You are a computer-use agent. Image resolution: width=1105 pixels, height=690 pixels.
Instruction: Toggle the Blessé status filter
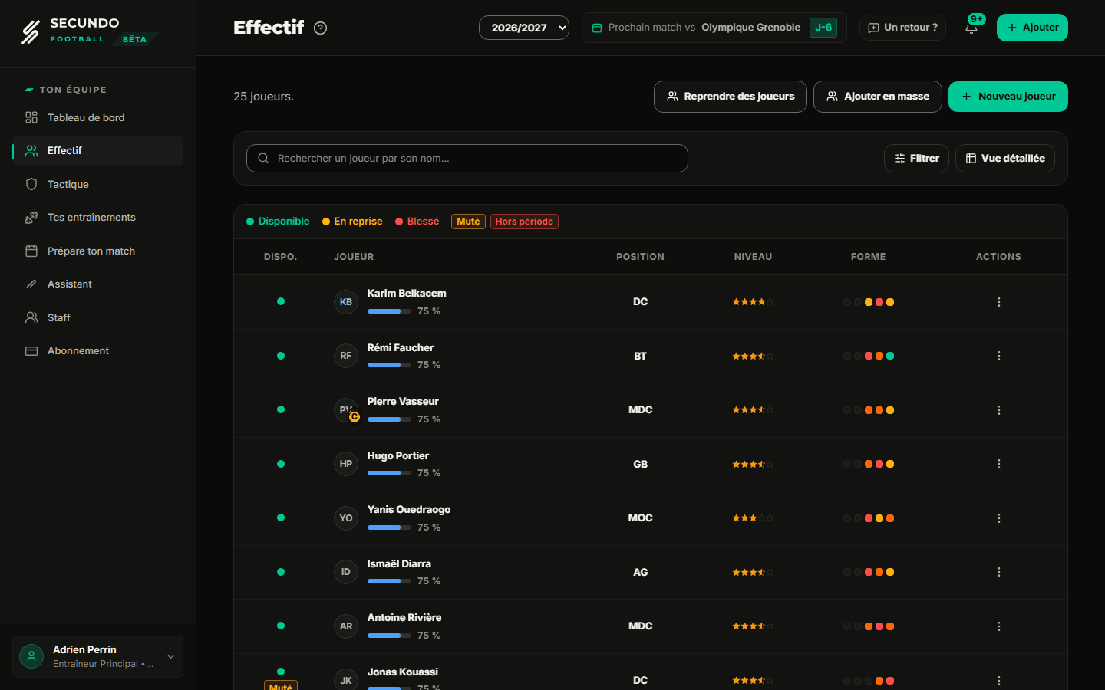pyautogui.click(x=417, y=222)
